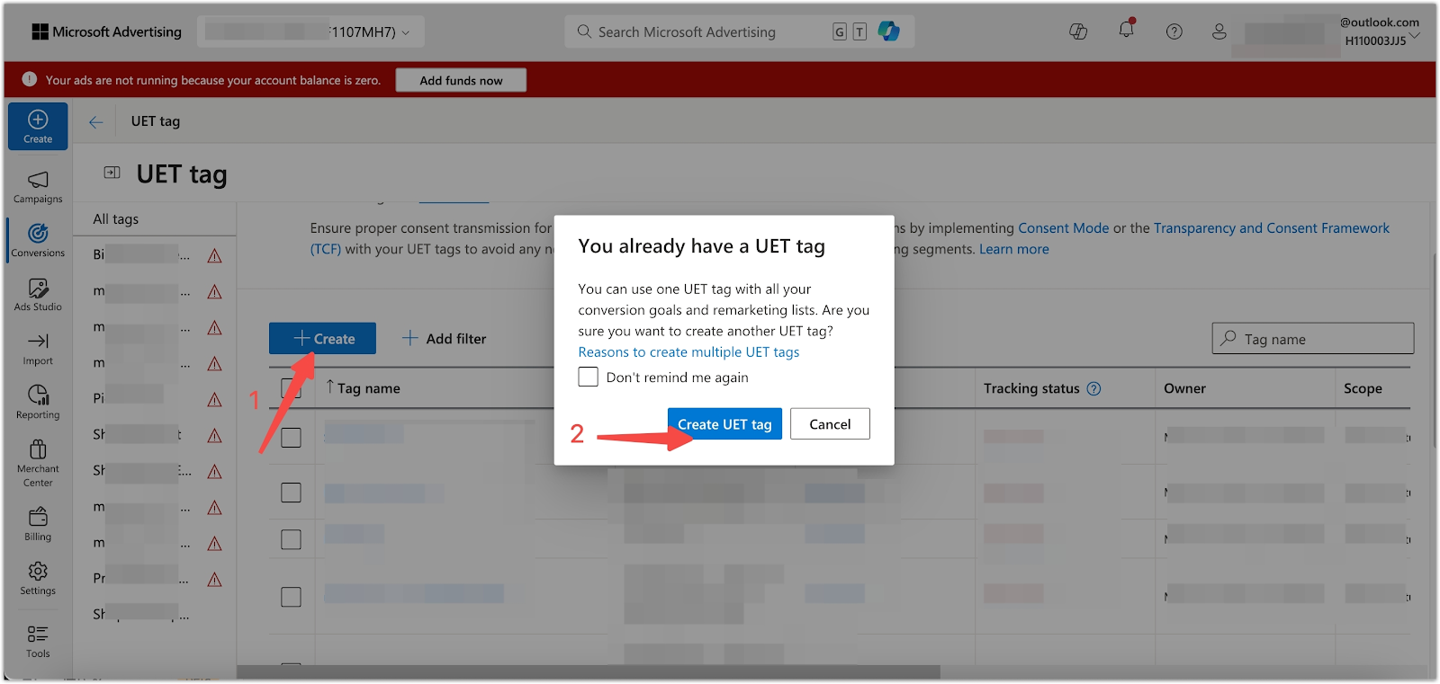Viewport: 1440px width, 684px height.
Task: Select All tags in the tag list
Action: [x=116, y=219]
